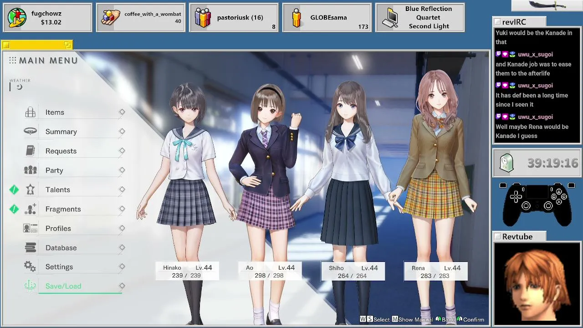Click the group icon beside Party

(x=30, y=170)
